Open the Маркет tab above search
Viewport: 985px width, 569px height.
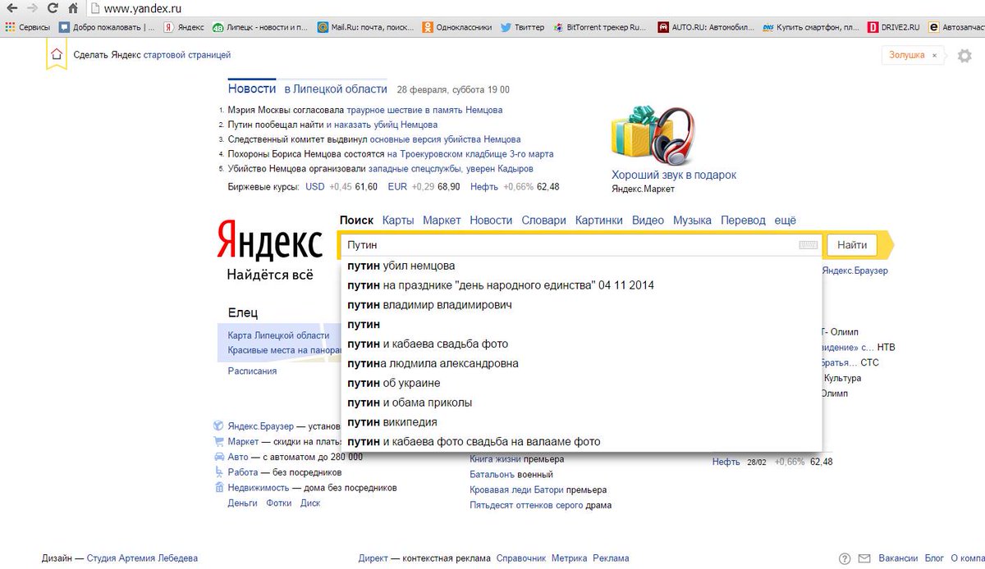[x=442, y=221]
